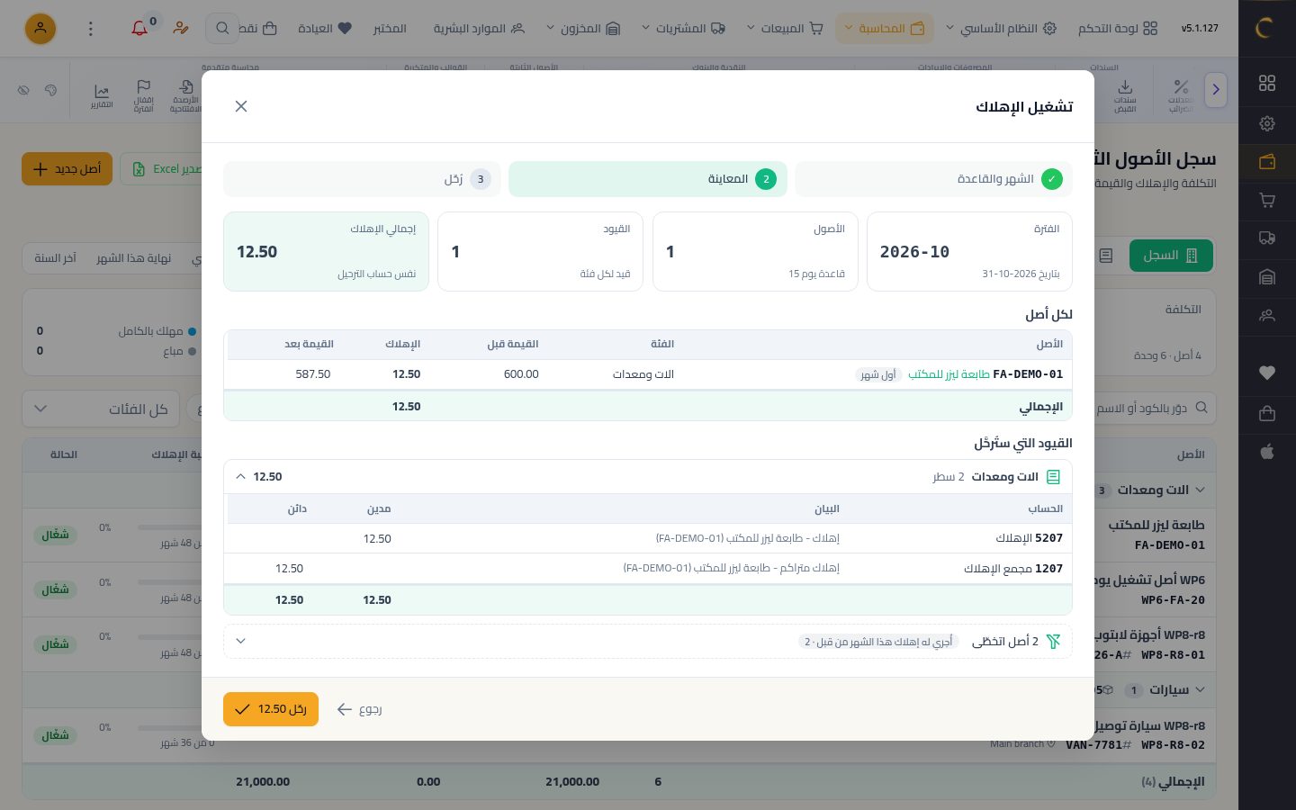Screen dimensions: 1296x810
Task: Click the أصل جديد button on background page
Action: point(67,169)
